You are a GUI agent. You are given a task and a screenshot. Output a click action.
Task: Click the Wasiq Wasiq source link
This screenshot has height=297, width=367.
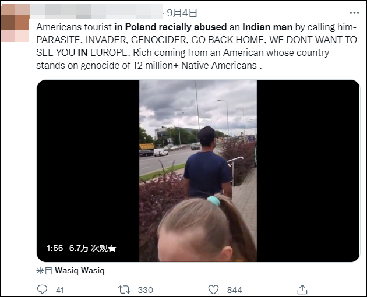click(80, 270)
